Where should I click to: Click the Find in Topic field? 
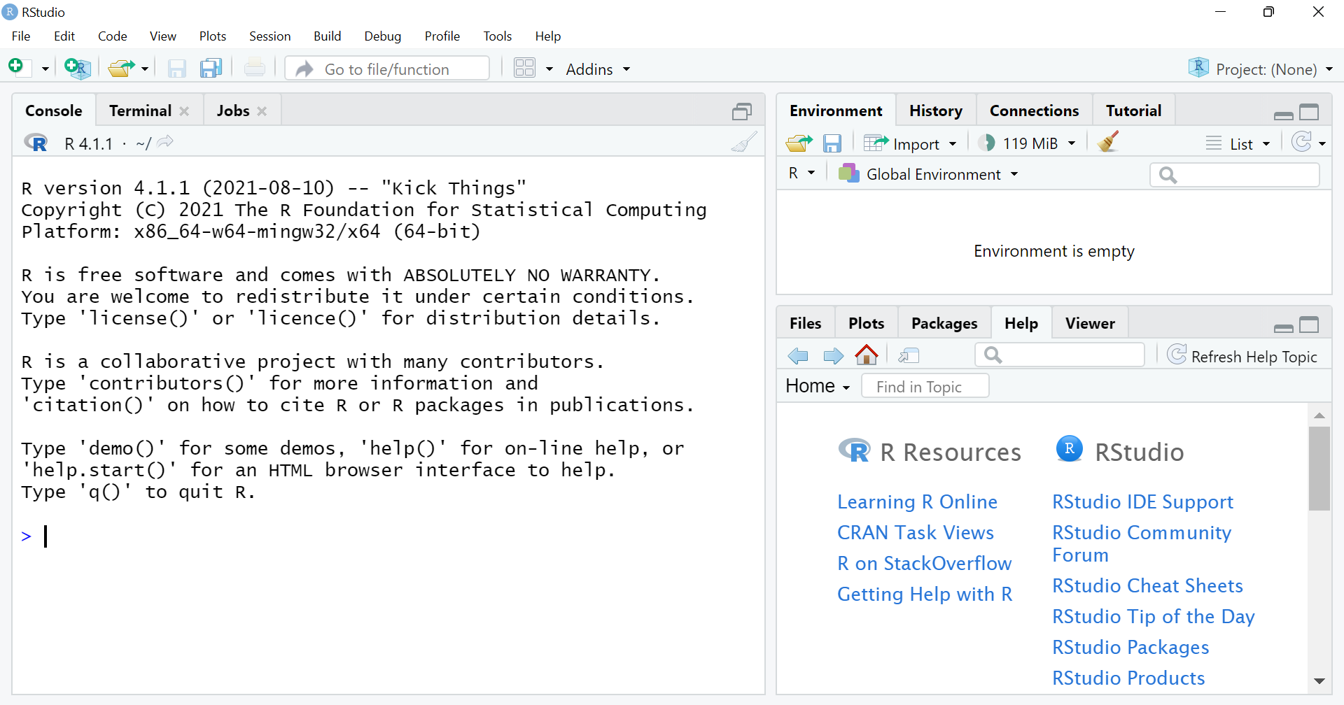(x=925, y=386)
